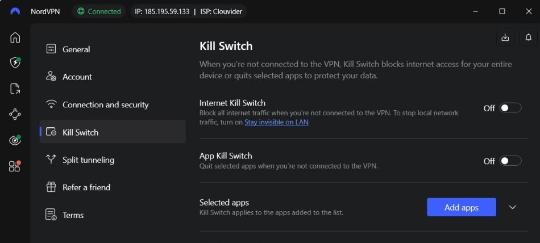Turn on the App Kill Switch toggle
This screenshot has height=243, width=540.
[510, 161]
